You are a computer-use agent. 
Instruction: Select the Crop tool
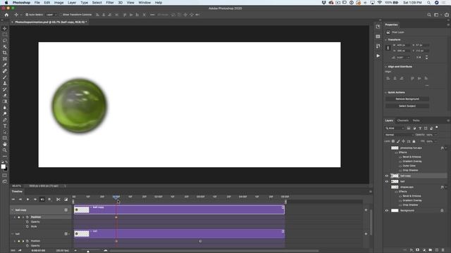click(5, 53)
